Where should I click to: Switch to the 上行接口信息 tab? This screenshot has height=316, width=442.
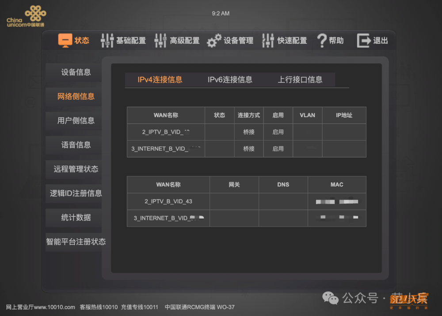(301, 80)
